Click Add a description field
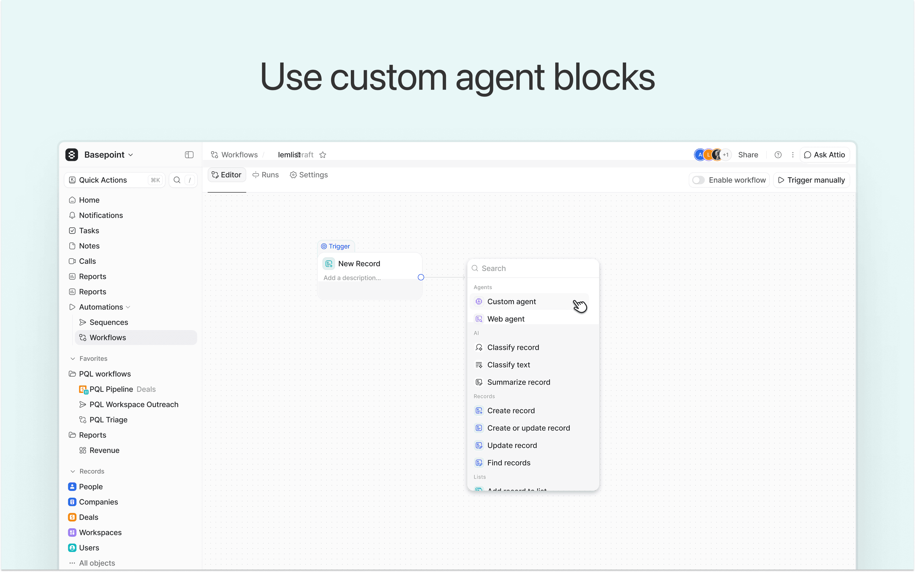 point(352,278)
